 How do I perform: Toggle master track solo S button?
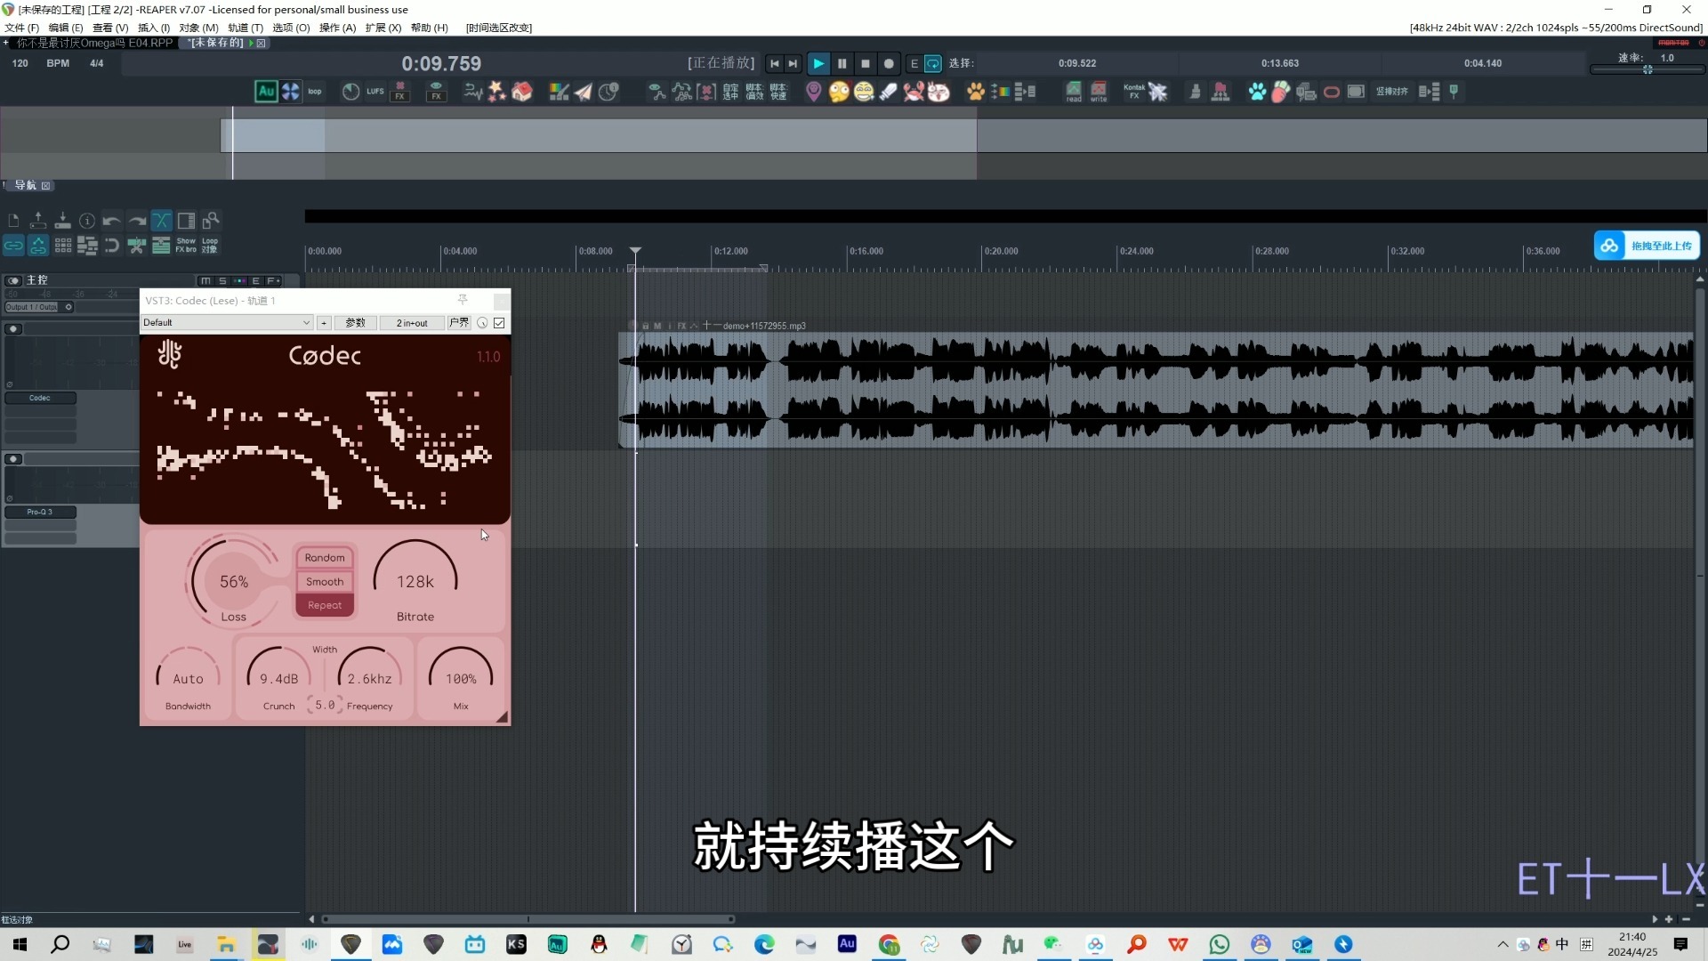click(x=222, y=280)
